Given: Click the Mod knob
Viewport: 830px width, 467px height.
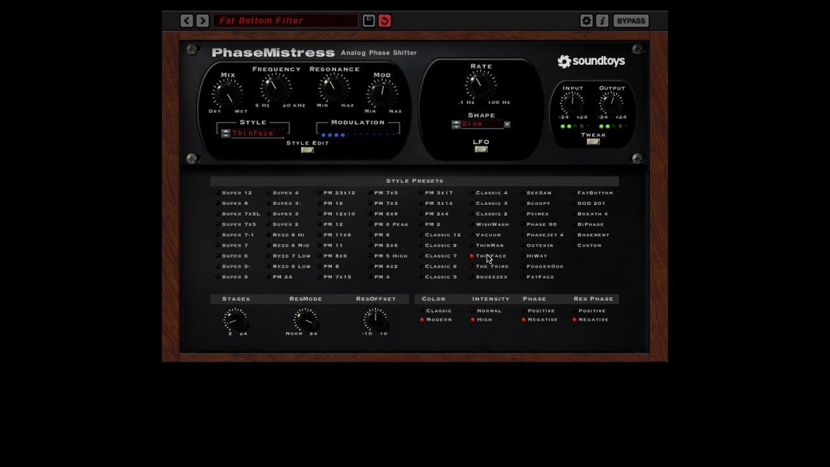Looking at the screenshot, I should point(382,94).
